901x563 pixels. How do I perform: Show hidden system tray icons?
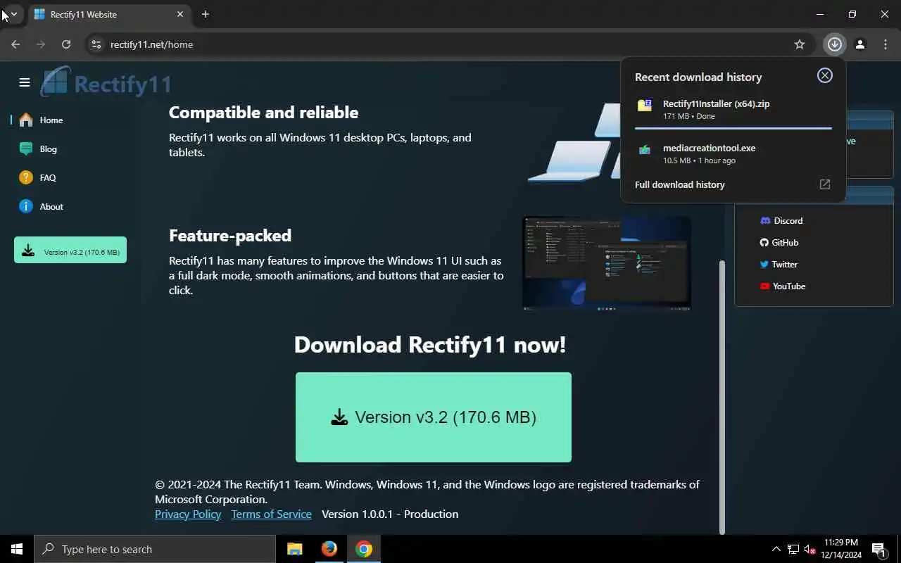[776, 549]
